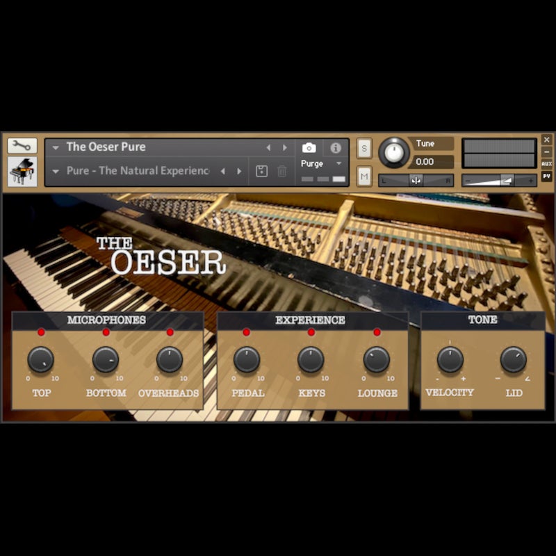Screen dimensions: 556x556
Task: Load next instrument with right arrow
Action: point(284,147)
